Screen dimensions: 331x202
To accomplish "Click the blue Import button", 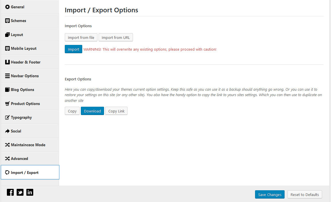I will pos(73,49).
